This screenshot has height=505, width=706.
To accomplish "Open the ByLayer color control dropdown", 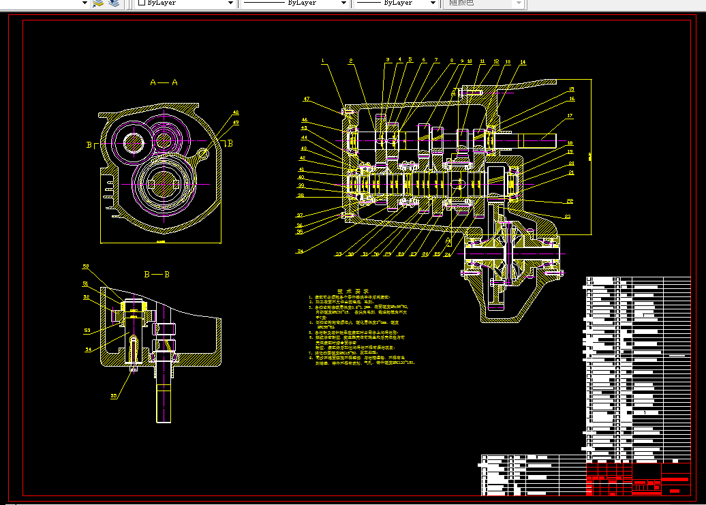I will [x=230, y=3].
